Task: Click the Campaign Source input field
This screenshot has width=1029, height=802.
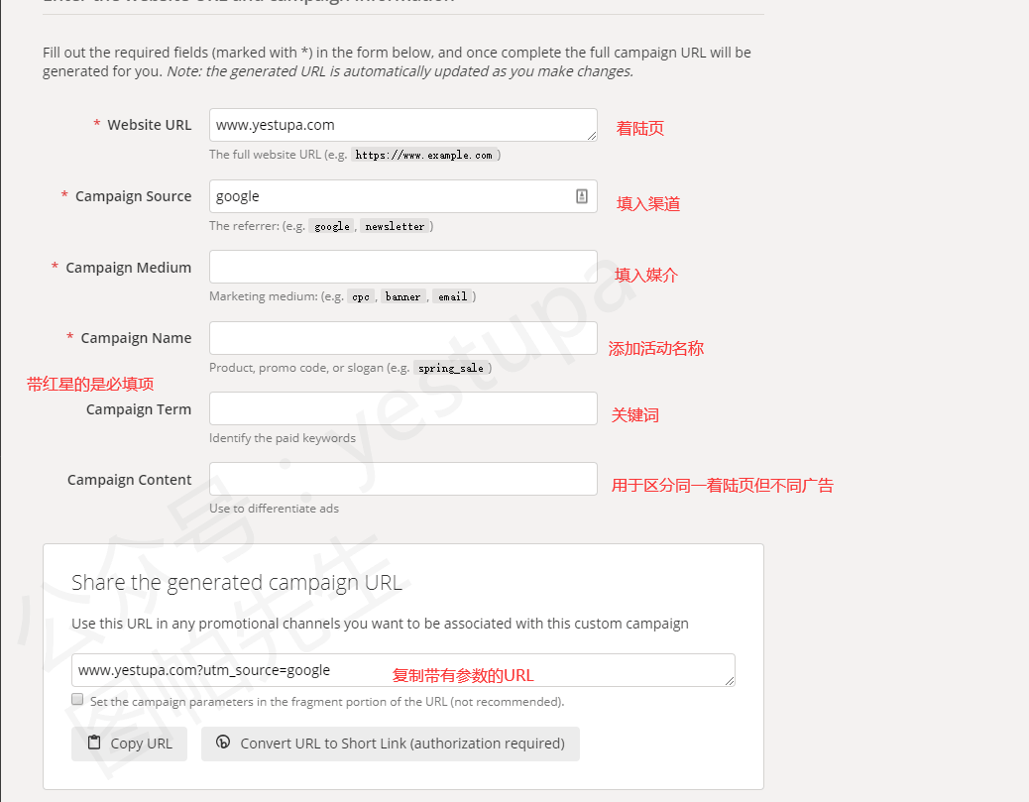Action: (x=402, y=196)
